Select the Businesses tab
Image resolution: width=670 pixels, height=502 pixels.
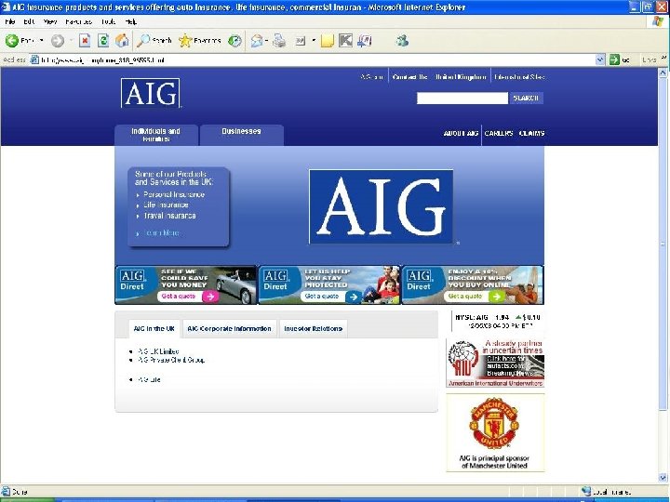point(241,135)
